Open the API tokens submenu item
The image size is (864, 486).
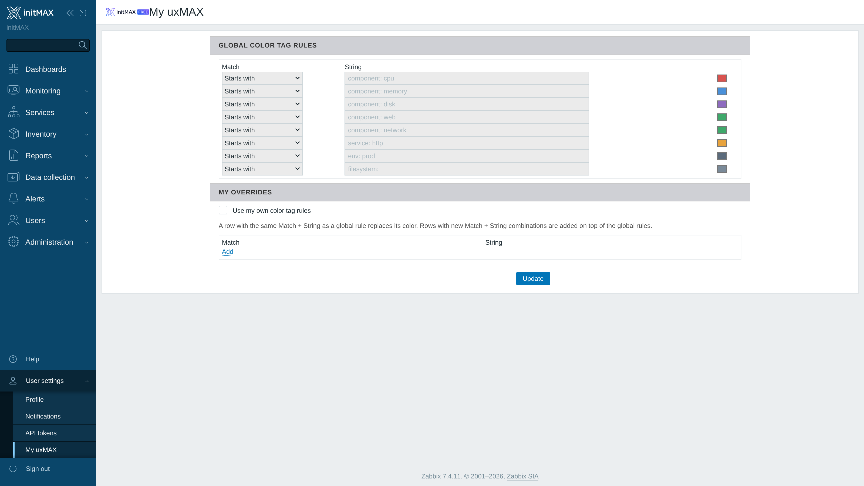55,433
